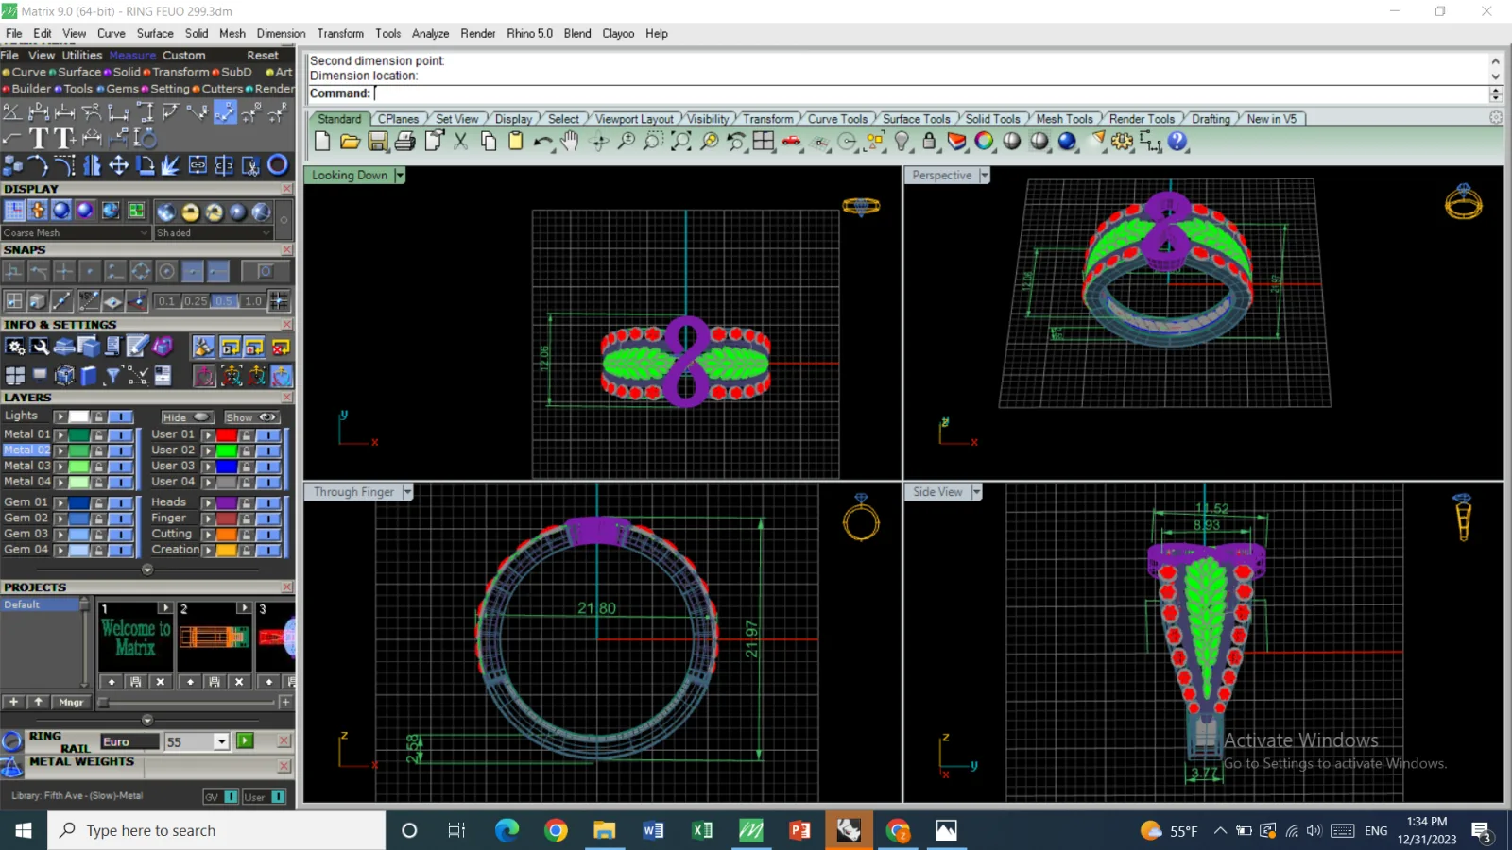Open the Ring Rail tool icon

pyautogui.click(x=12, y=741)
